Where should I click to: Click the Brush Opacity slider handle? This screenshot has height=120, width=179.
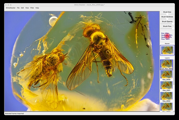click(x=173, y=24)
